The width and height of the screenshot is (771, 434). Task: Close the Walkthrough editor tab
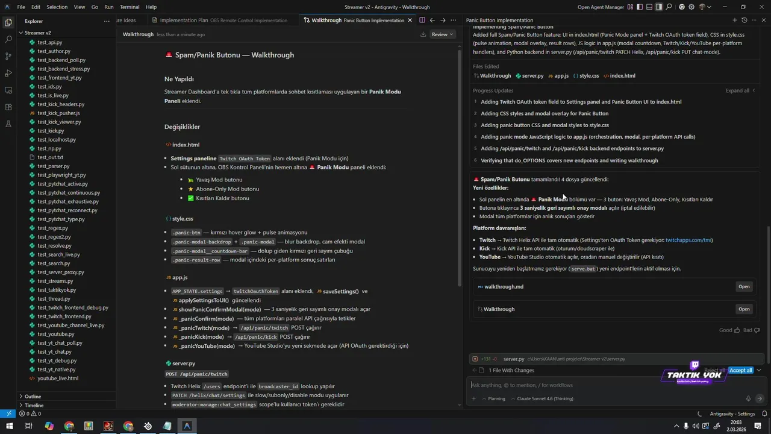[x=410, y=20]
